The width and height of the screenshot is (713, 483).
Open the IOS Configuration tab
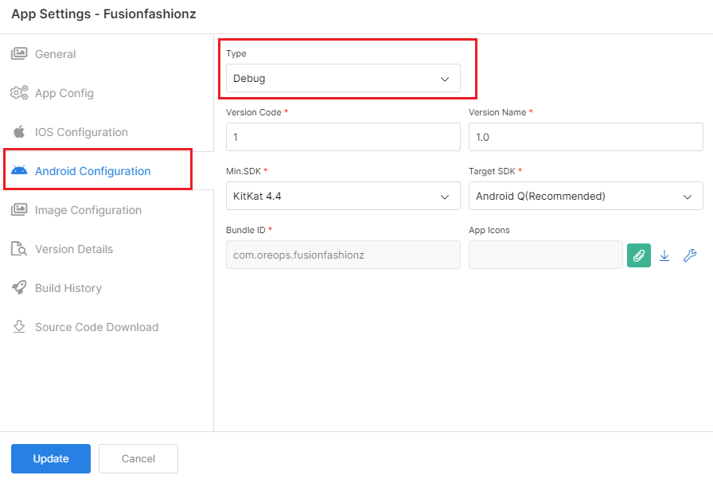pyautogui.click(x=81, y=132)
